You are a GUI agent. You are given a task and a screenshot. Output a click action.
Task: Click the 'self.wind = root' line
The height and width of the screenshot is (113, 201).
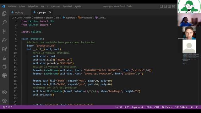tap(44, 56)
